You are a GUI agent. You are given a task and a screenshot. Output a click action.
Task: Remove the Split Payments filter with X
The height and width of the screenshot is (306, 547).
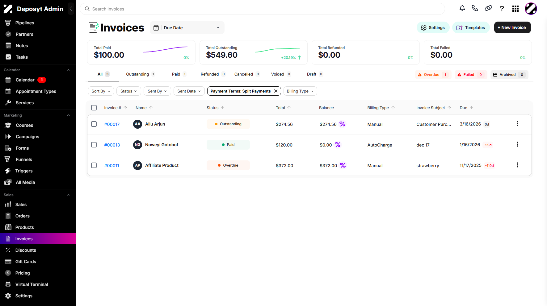pyautogui.click(x=276, y=91)
